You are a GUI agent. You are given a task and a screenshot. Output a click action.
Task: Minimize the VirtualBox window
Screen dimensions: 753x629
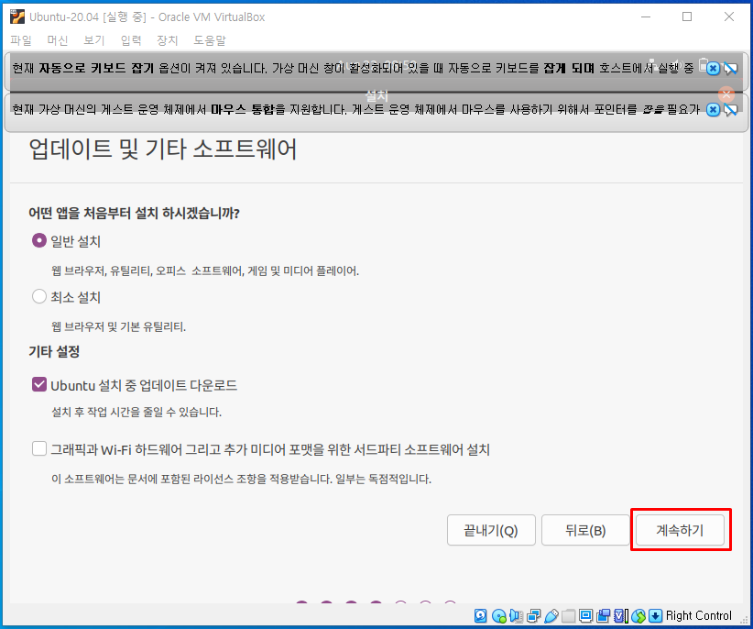coord(646,17)
